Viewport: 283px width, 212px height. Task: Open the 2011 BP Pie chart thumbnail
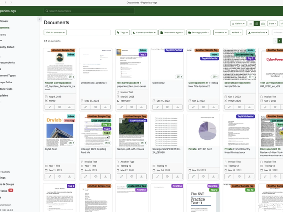coord(203,130)
